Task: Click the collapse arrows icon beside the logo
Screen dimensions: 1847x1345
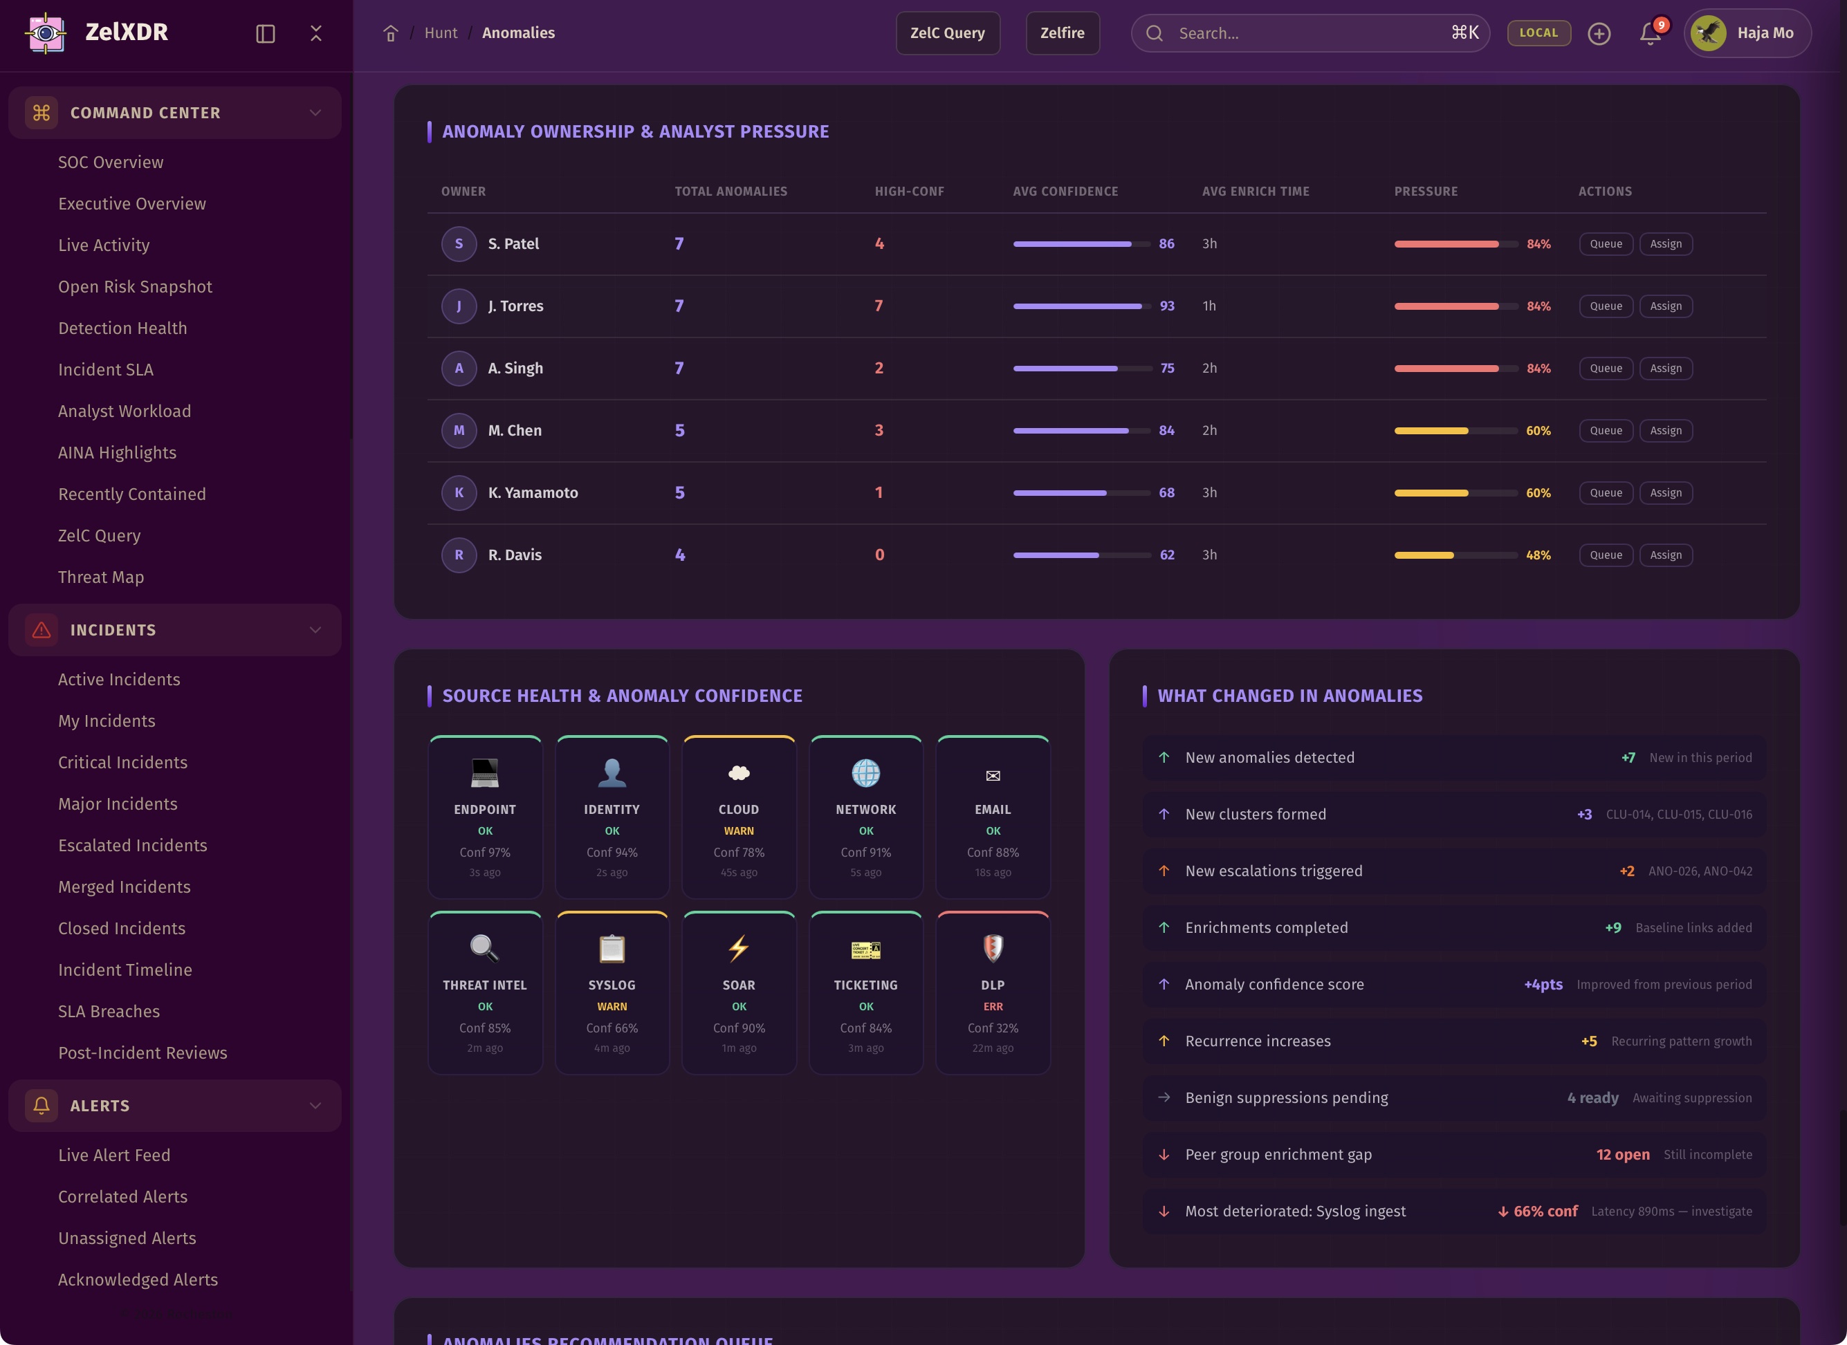Action: (316, 33)
